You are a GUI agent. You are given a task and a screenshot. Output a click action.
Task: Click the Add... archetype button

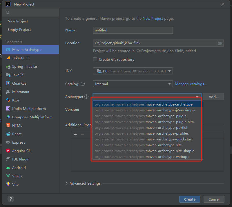[213, 97]
